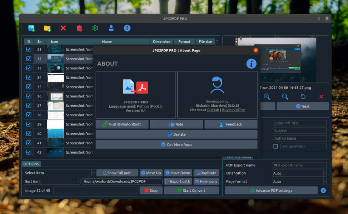
Task: Select the OPTIONS tab label
Action: click(31, 164)
